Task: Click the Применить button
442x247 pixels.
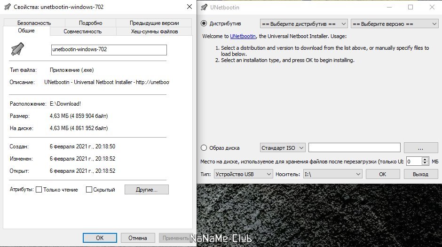Action: click(176, 238)
